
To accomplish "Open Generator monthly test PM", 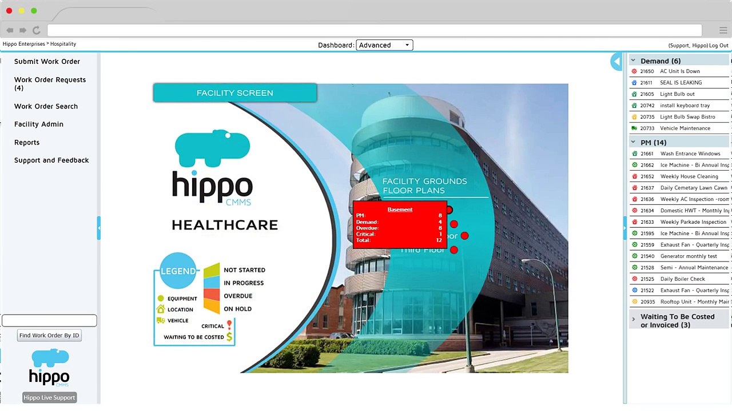I will 689,256.
